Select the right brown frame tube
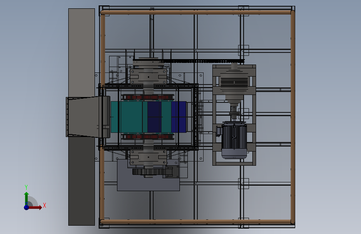Viewport: 361px width, 234px height. [x=293, y=117]
